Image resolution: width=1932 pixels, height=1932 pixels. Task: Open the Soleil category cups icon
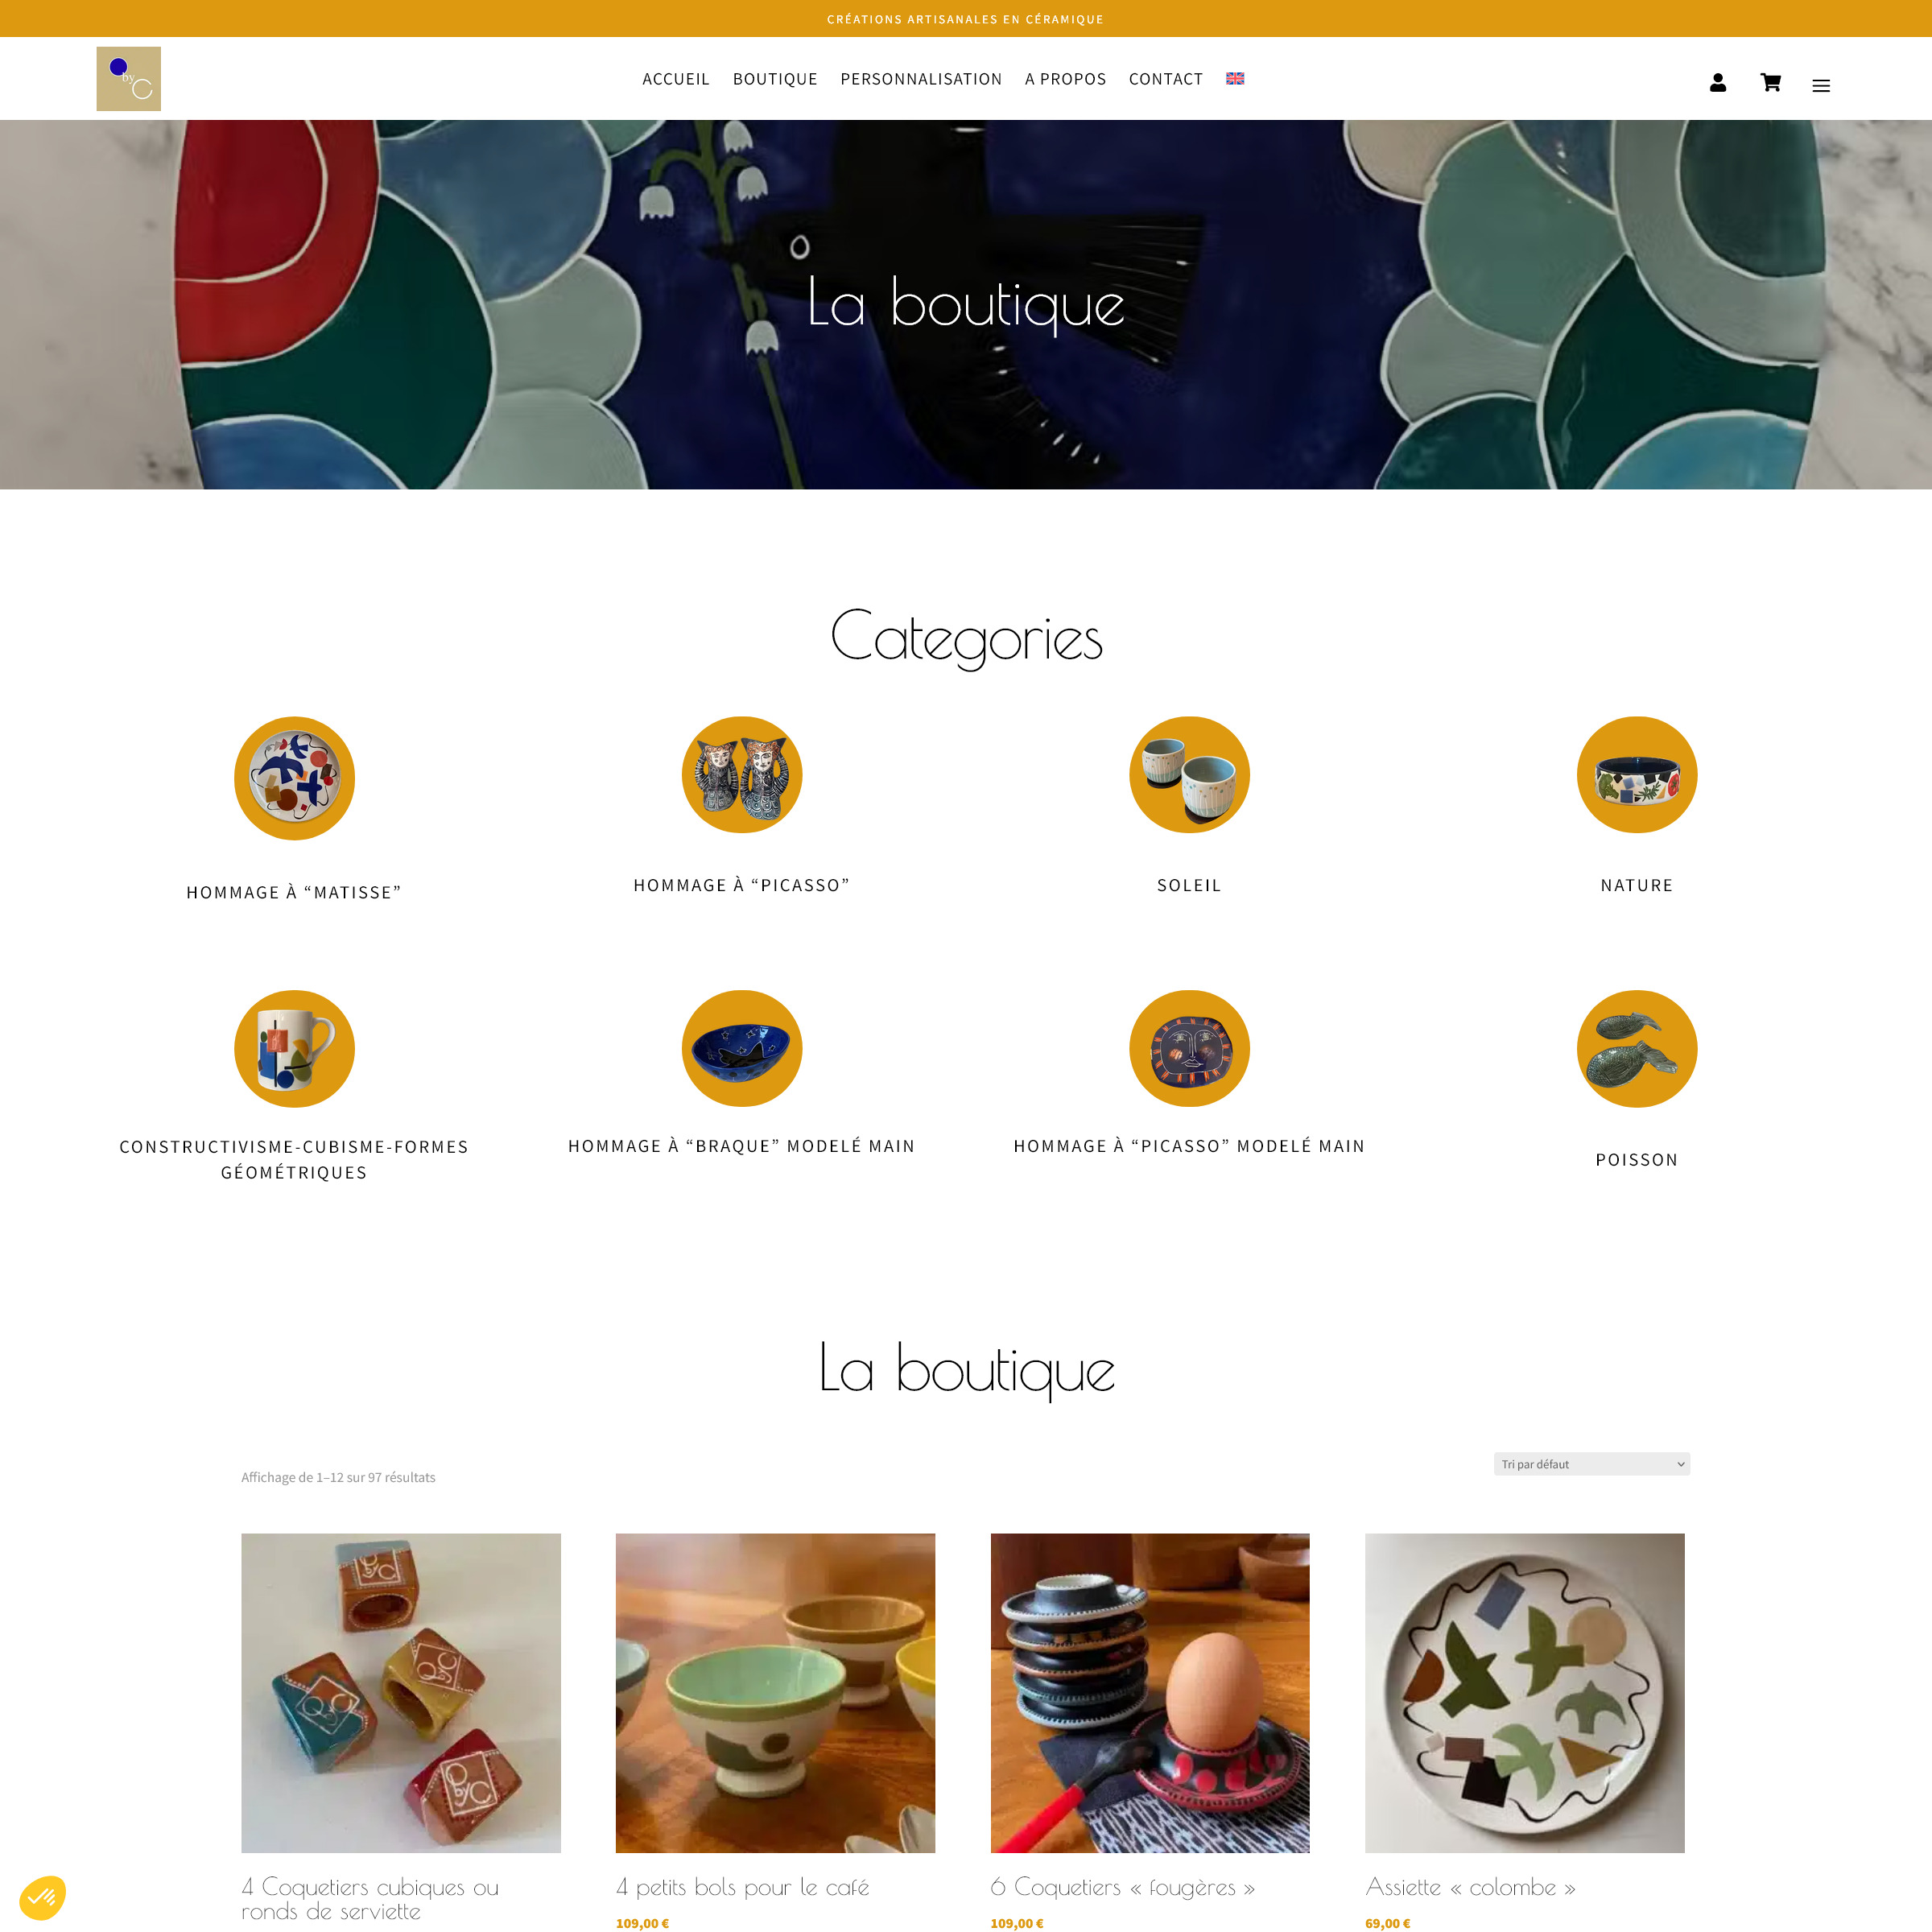1189,775
